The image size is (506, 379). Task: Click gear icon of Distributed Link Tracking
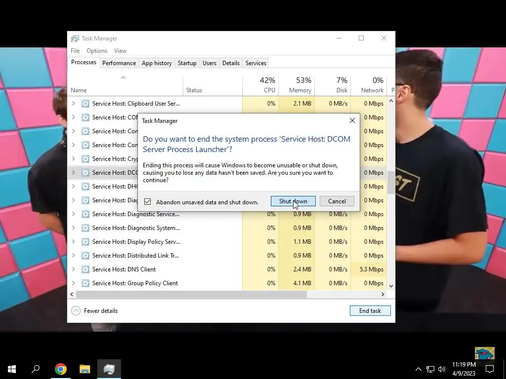coord(85,256)
